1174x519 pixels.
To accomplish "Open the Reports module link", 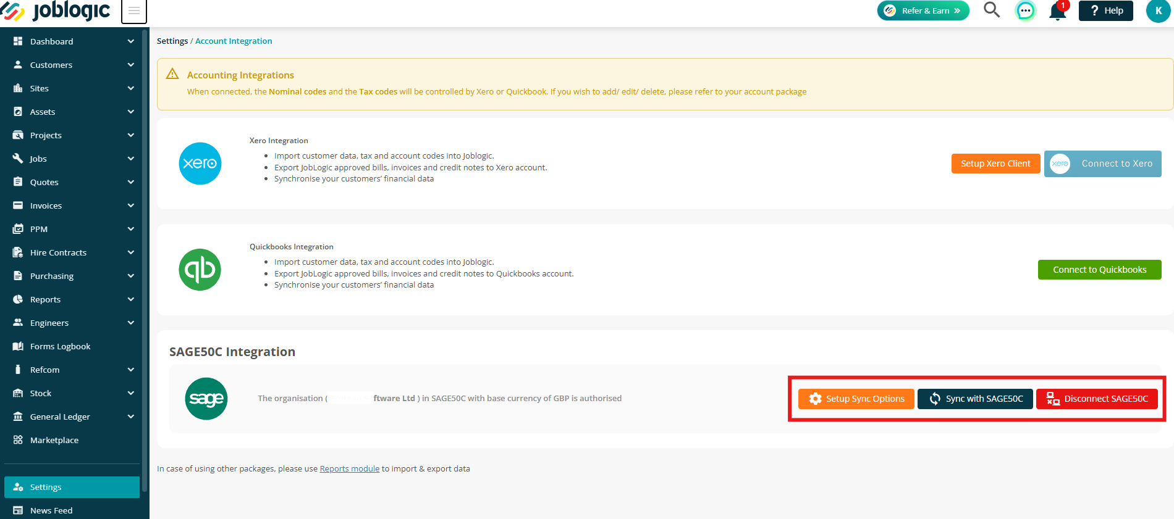I will click(349, 468).
